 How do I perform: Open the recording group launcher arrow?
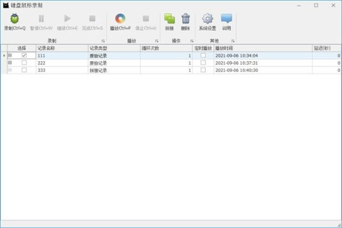103,41
